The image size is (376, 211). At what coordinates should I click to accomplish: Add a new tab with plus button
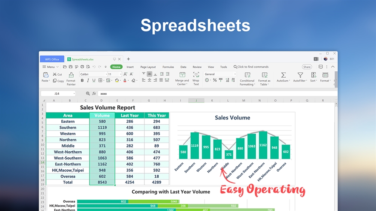tap(128, 59)
